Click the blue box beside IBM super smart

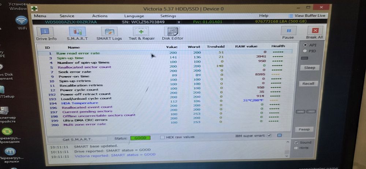[x=279, y=135]
